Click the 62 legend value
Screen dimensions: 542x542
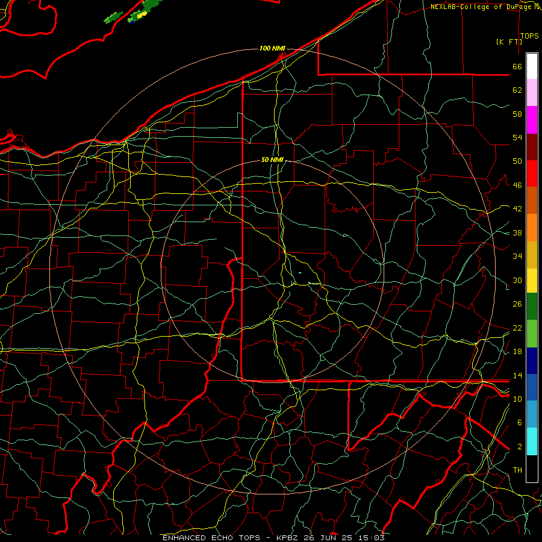pos(517,90)
